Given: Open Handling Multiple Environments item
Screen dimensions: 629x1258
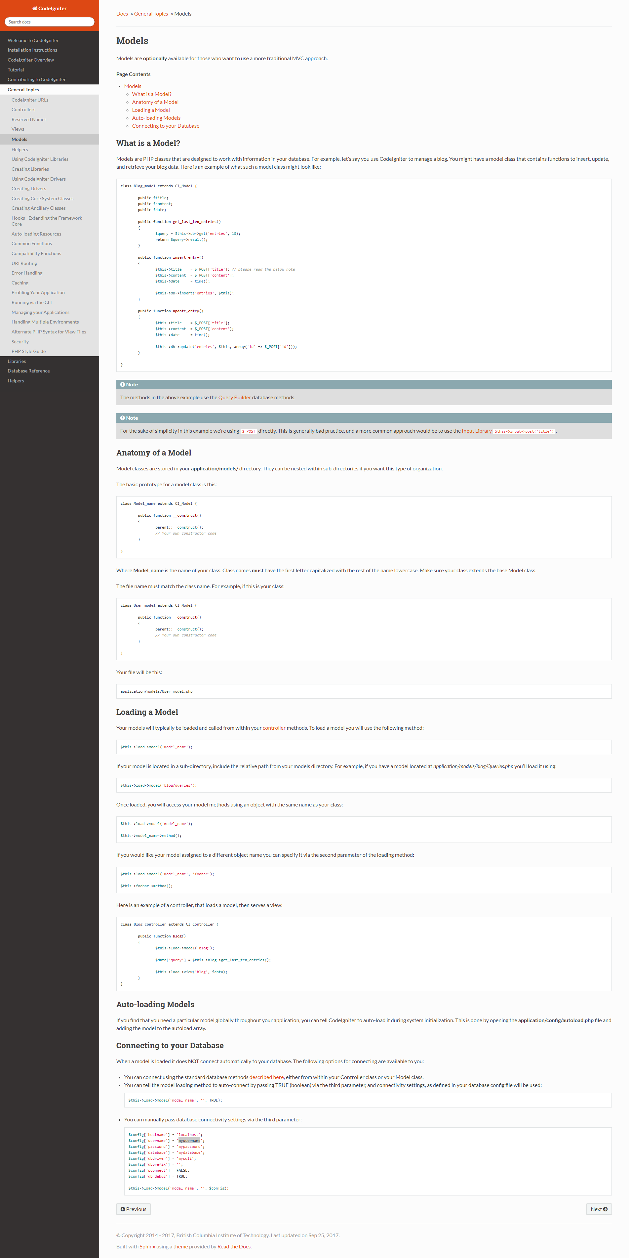Looking at the screenshot, I should (x=49, y=322).
